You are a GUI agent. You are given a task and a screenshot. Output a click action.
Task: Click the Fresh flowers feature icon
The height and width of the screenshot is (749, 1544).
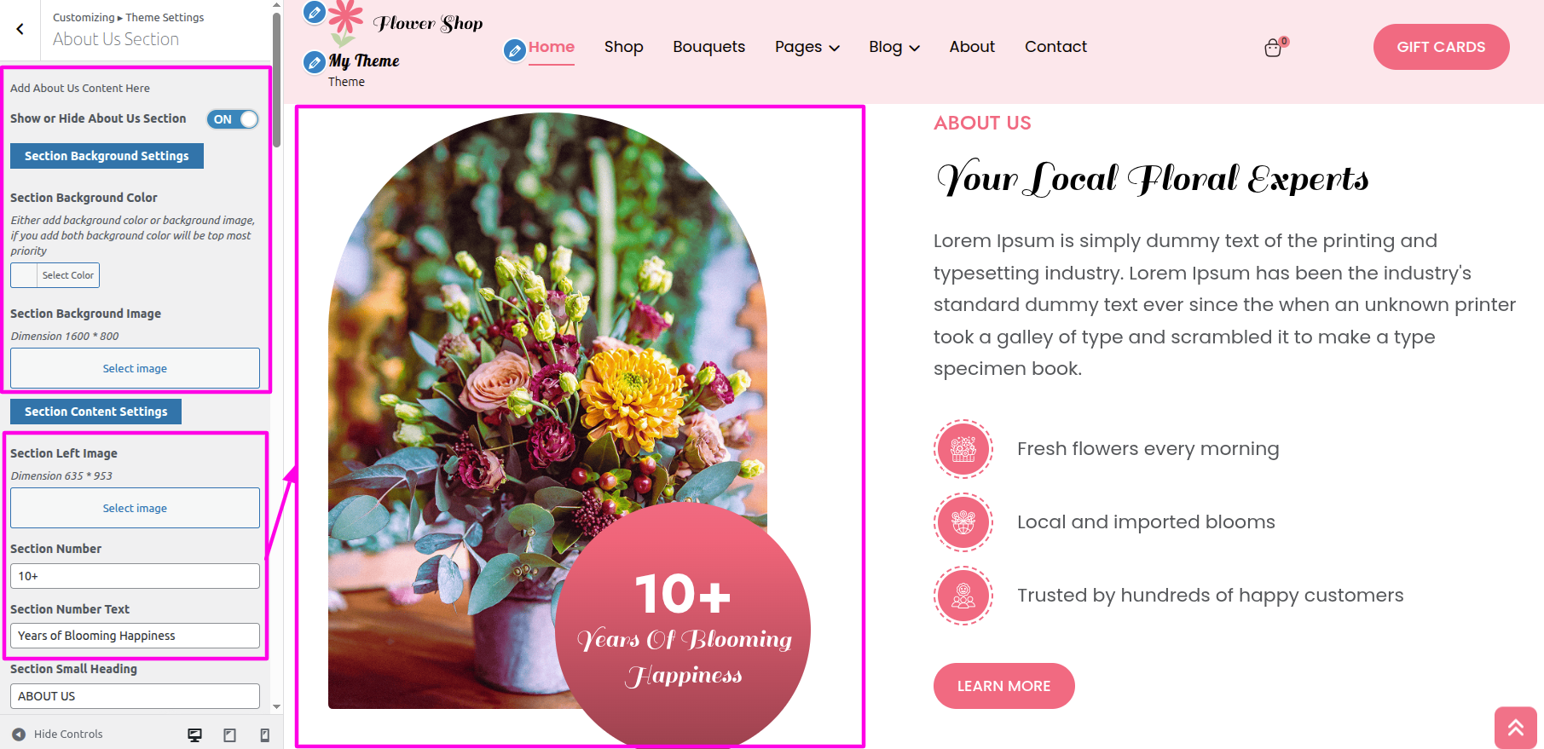tap(963, 449)
